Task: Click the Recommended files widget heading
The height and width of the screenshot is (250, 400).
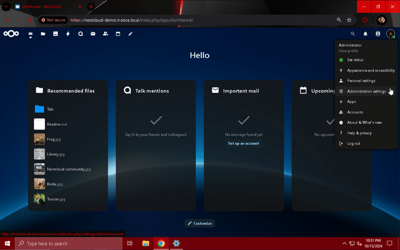Action: coord(71,91)
